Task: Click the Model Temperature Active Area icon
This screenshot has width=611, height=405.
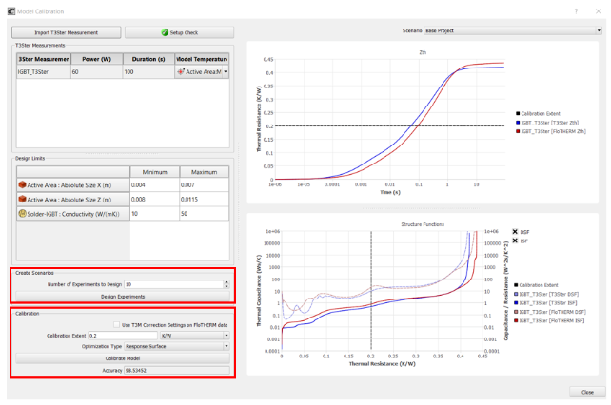Action: [x=182, y=72]
